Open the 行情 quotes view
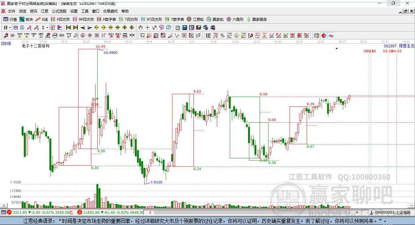 tap(10, 19)
